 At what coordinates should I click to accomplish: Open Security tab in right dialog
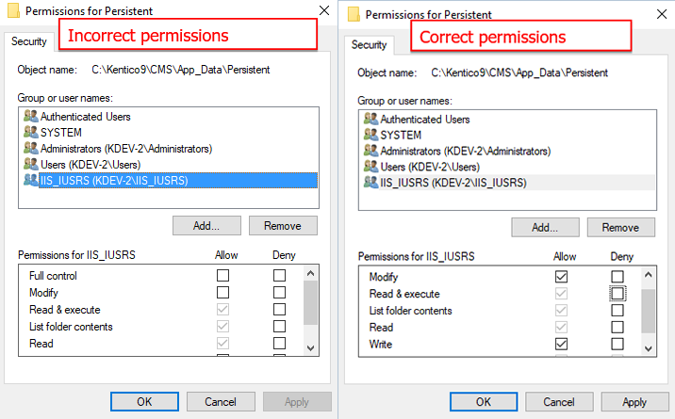click(x=369, y=44)
